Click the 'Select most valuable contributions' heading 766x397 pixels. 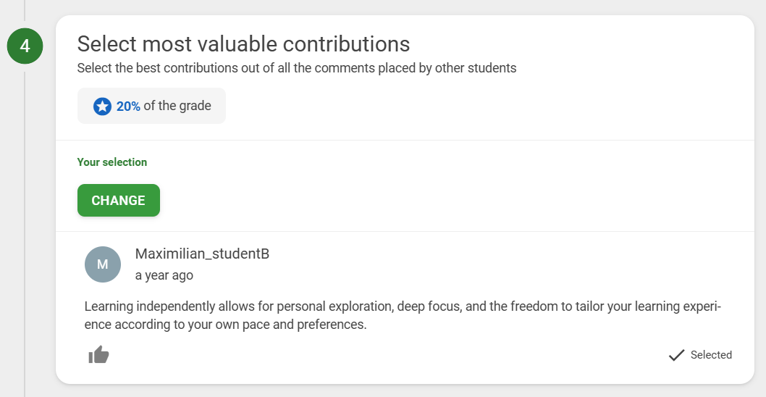tap(243, 44)
